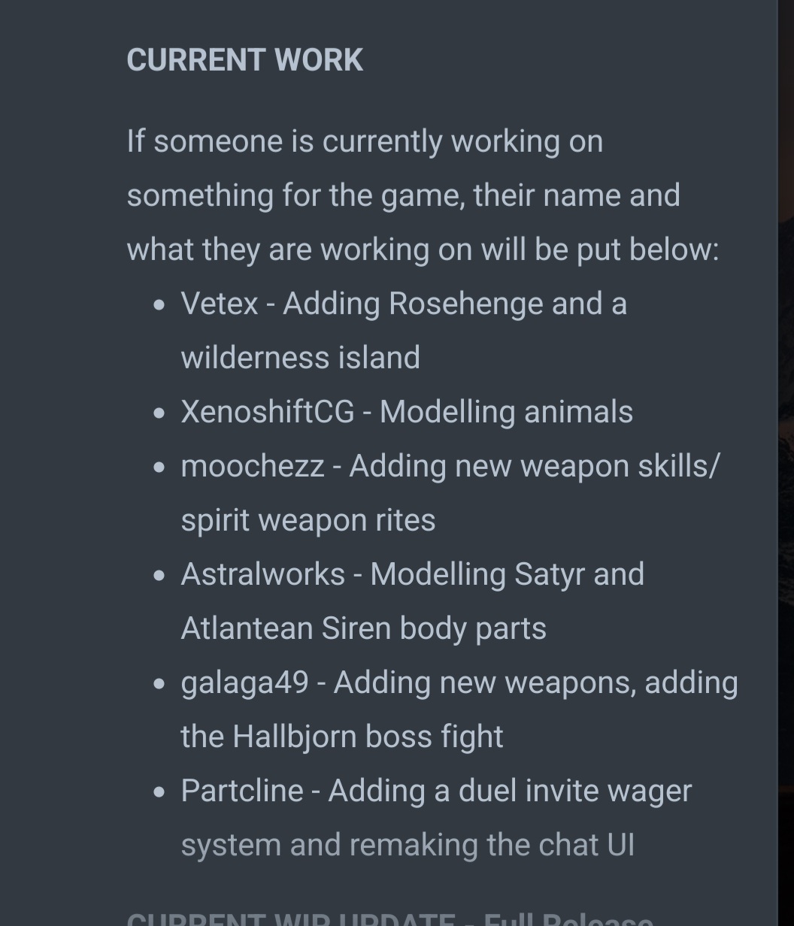
Task: Click the bullet point beside Astralworks
Action: click(x=159, y=576)
